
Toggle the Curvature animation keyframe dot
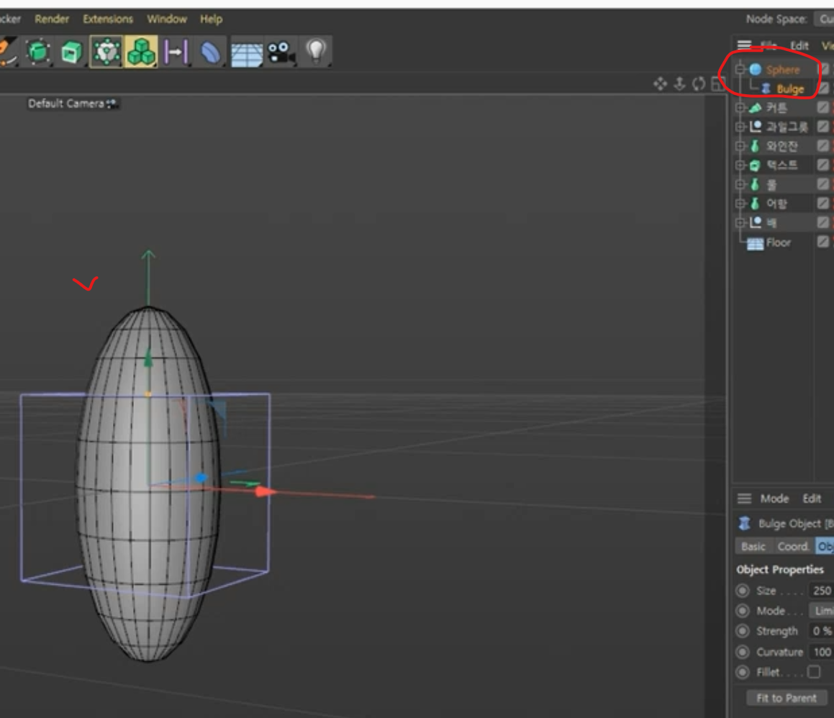click(743, 652)
